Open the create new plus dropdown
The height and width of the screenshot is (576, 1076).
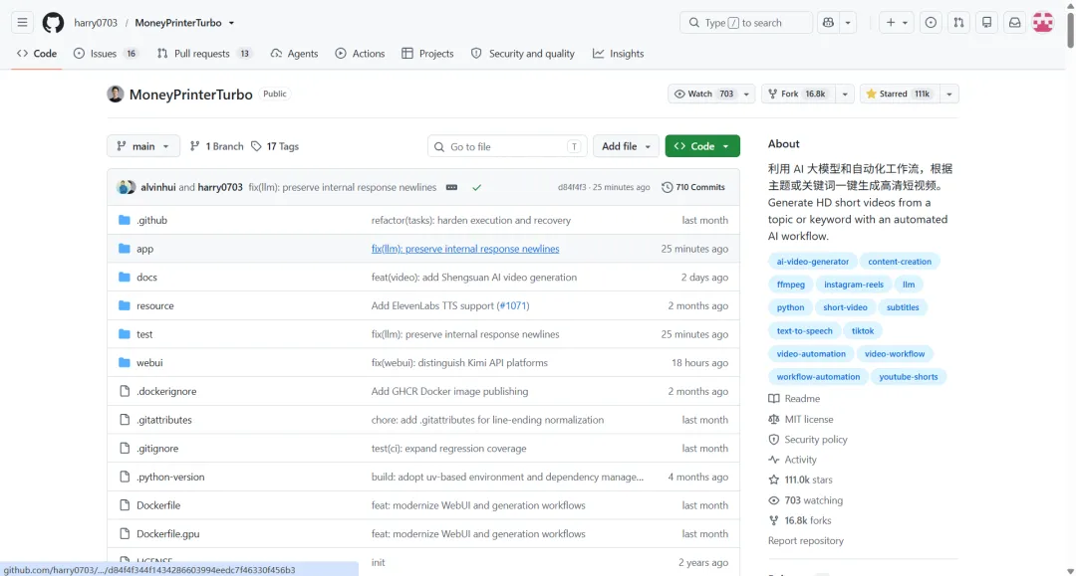point(897,23)
